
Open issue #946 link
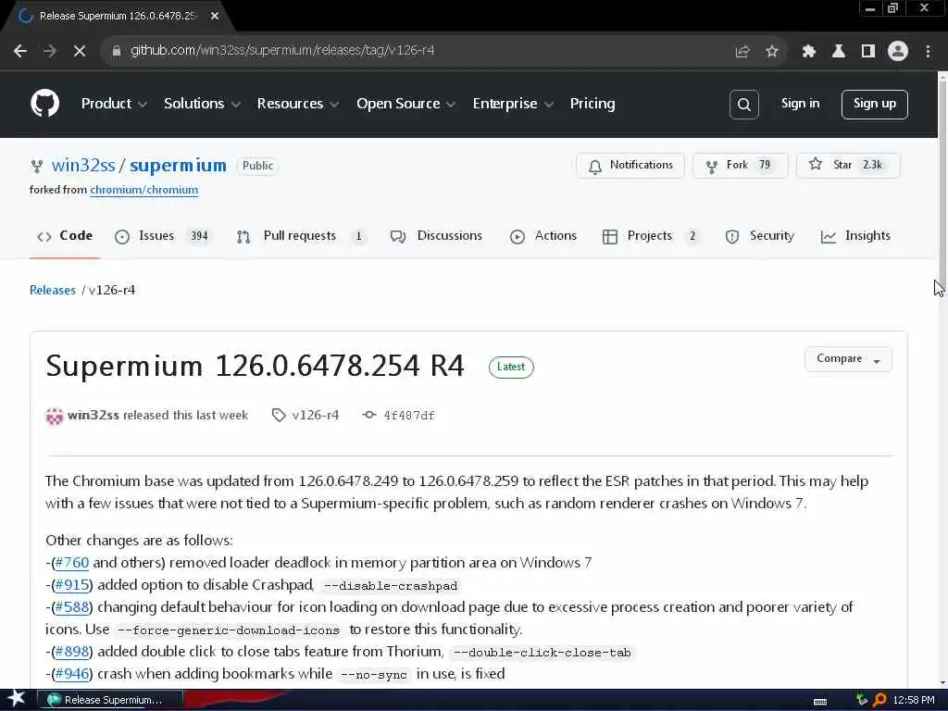pyautogui.click(x=72, y=674)
